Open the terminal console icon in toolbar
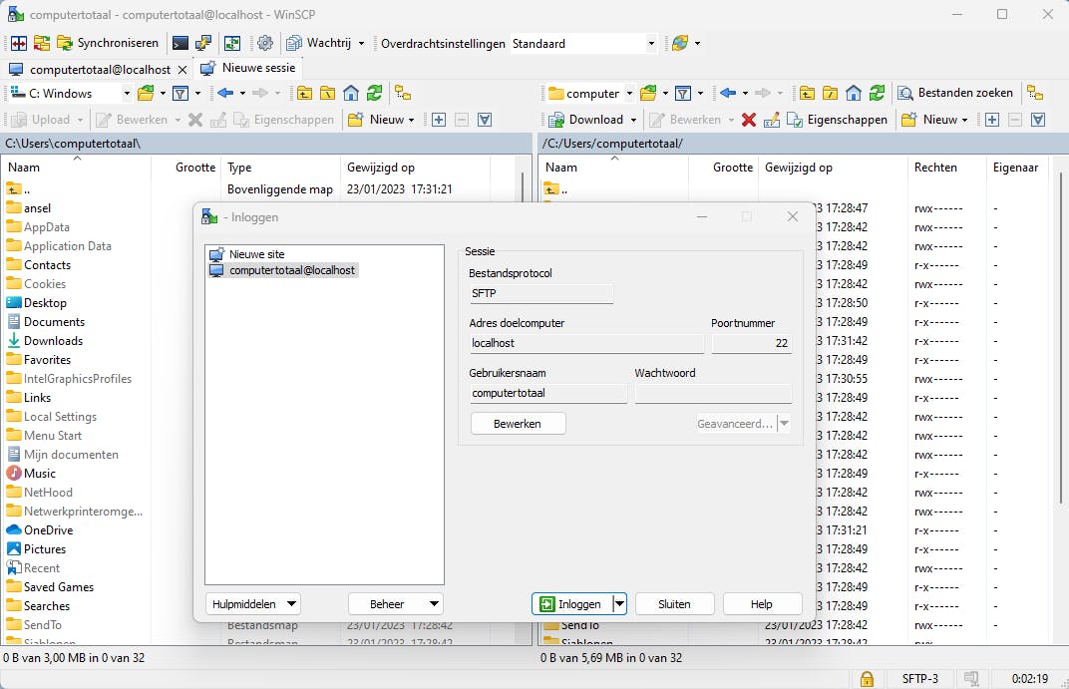 pos(179,43)
